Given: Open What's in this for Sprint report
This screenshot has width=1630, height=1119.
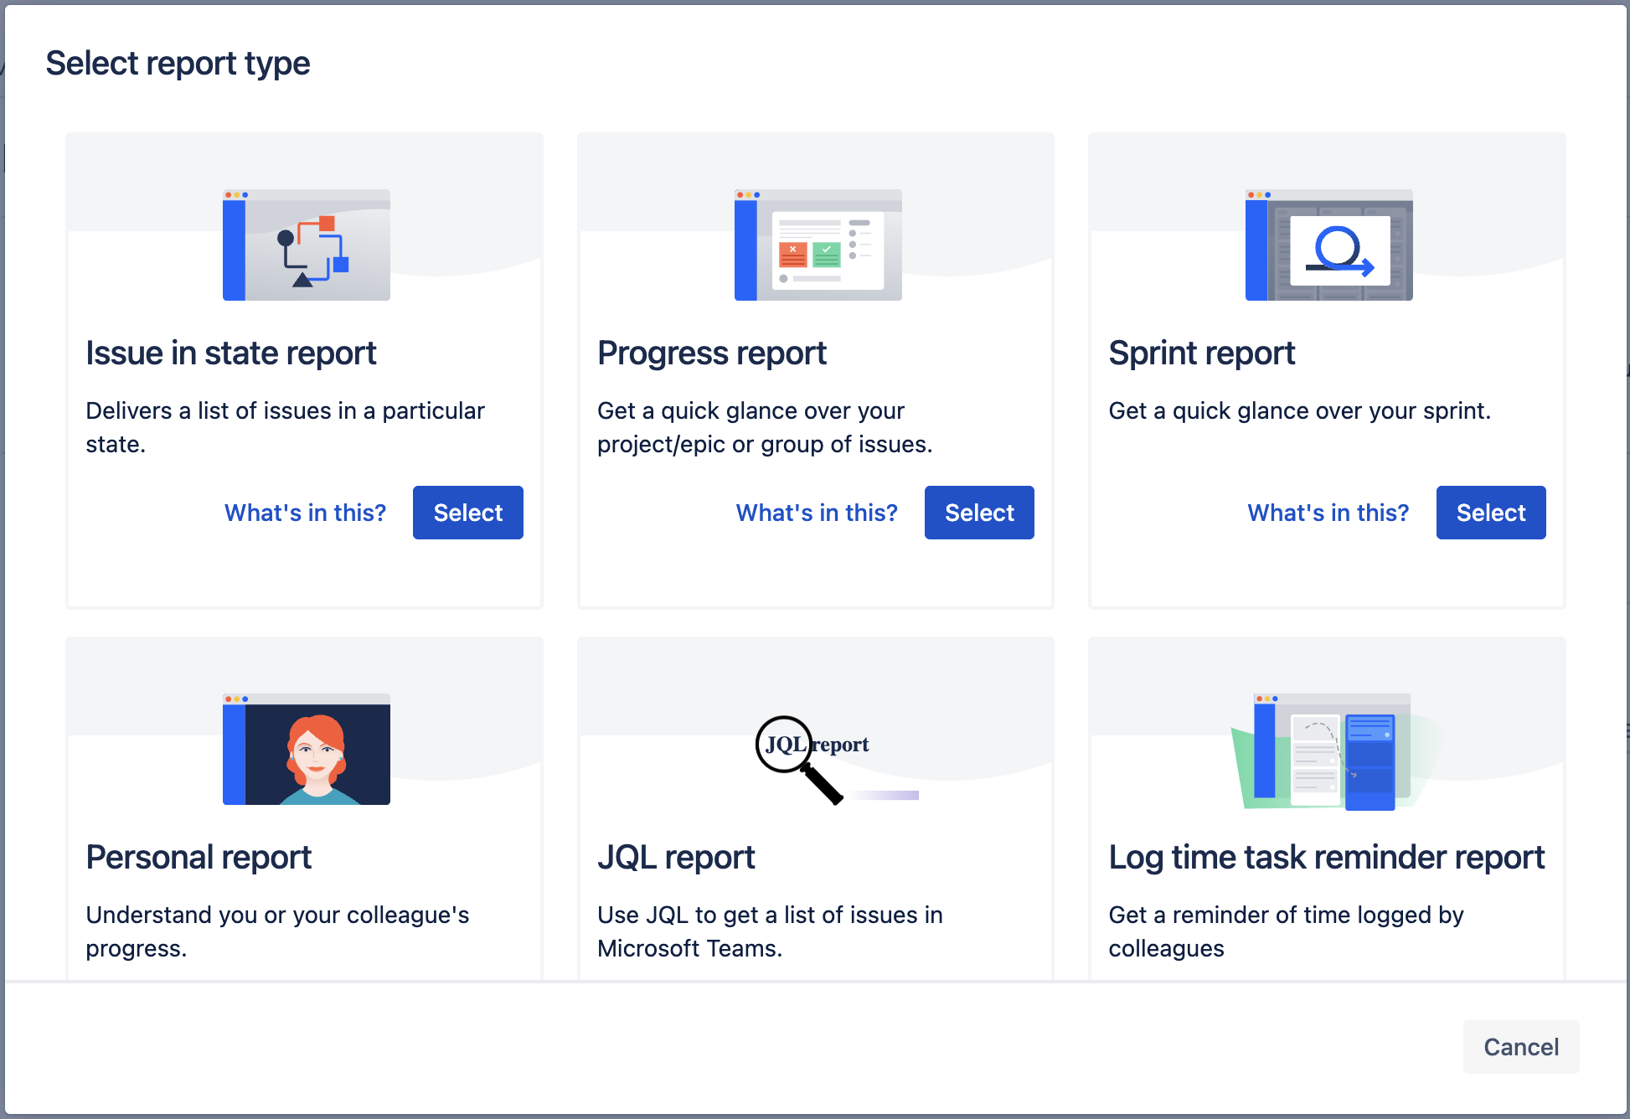Looking at the screenshot, I should (1328, 513).
